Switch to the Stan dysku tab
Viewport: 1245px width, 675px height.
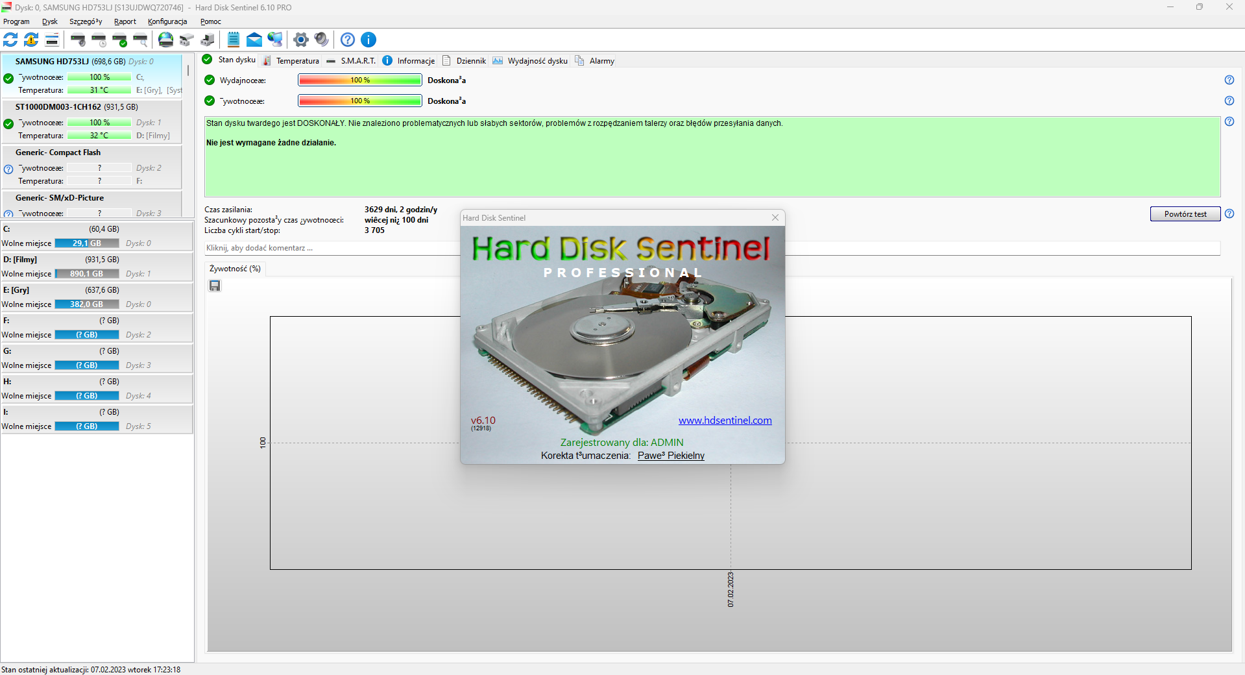[x=230, y=60]
